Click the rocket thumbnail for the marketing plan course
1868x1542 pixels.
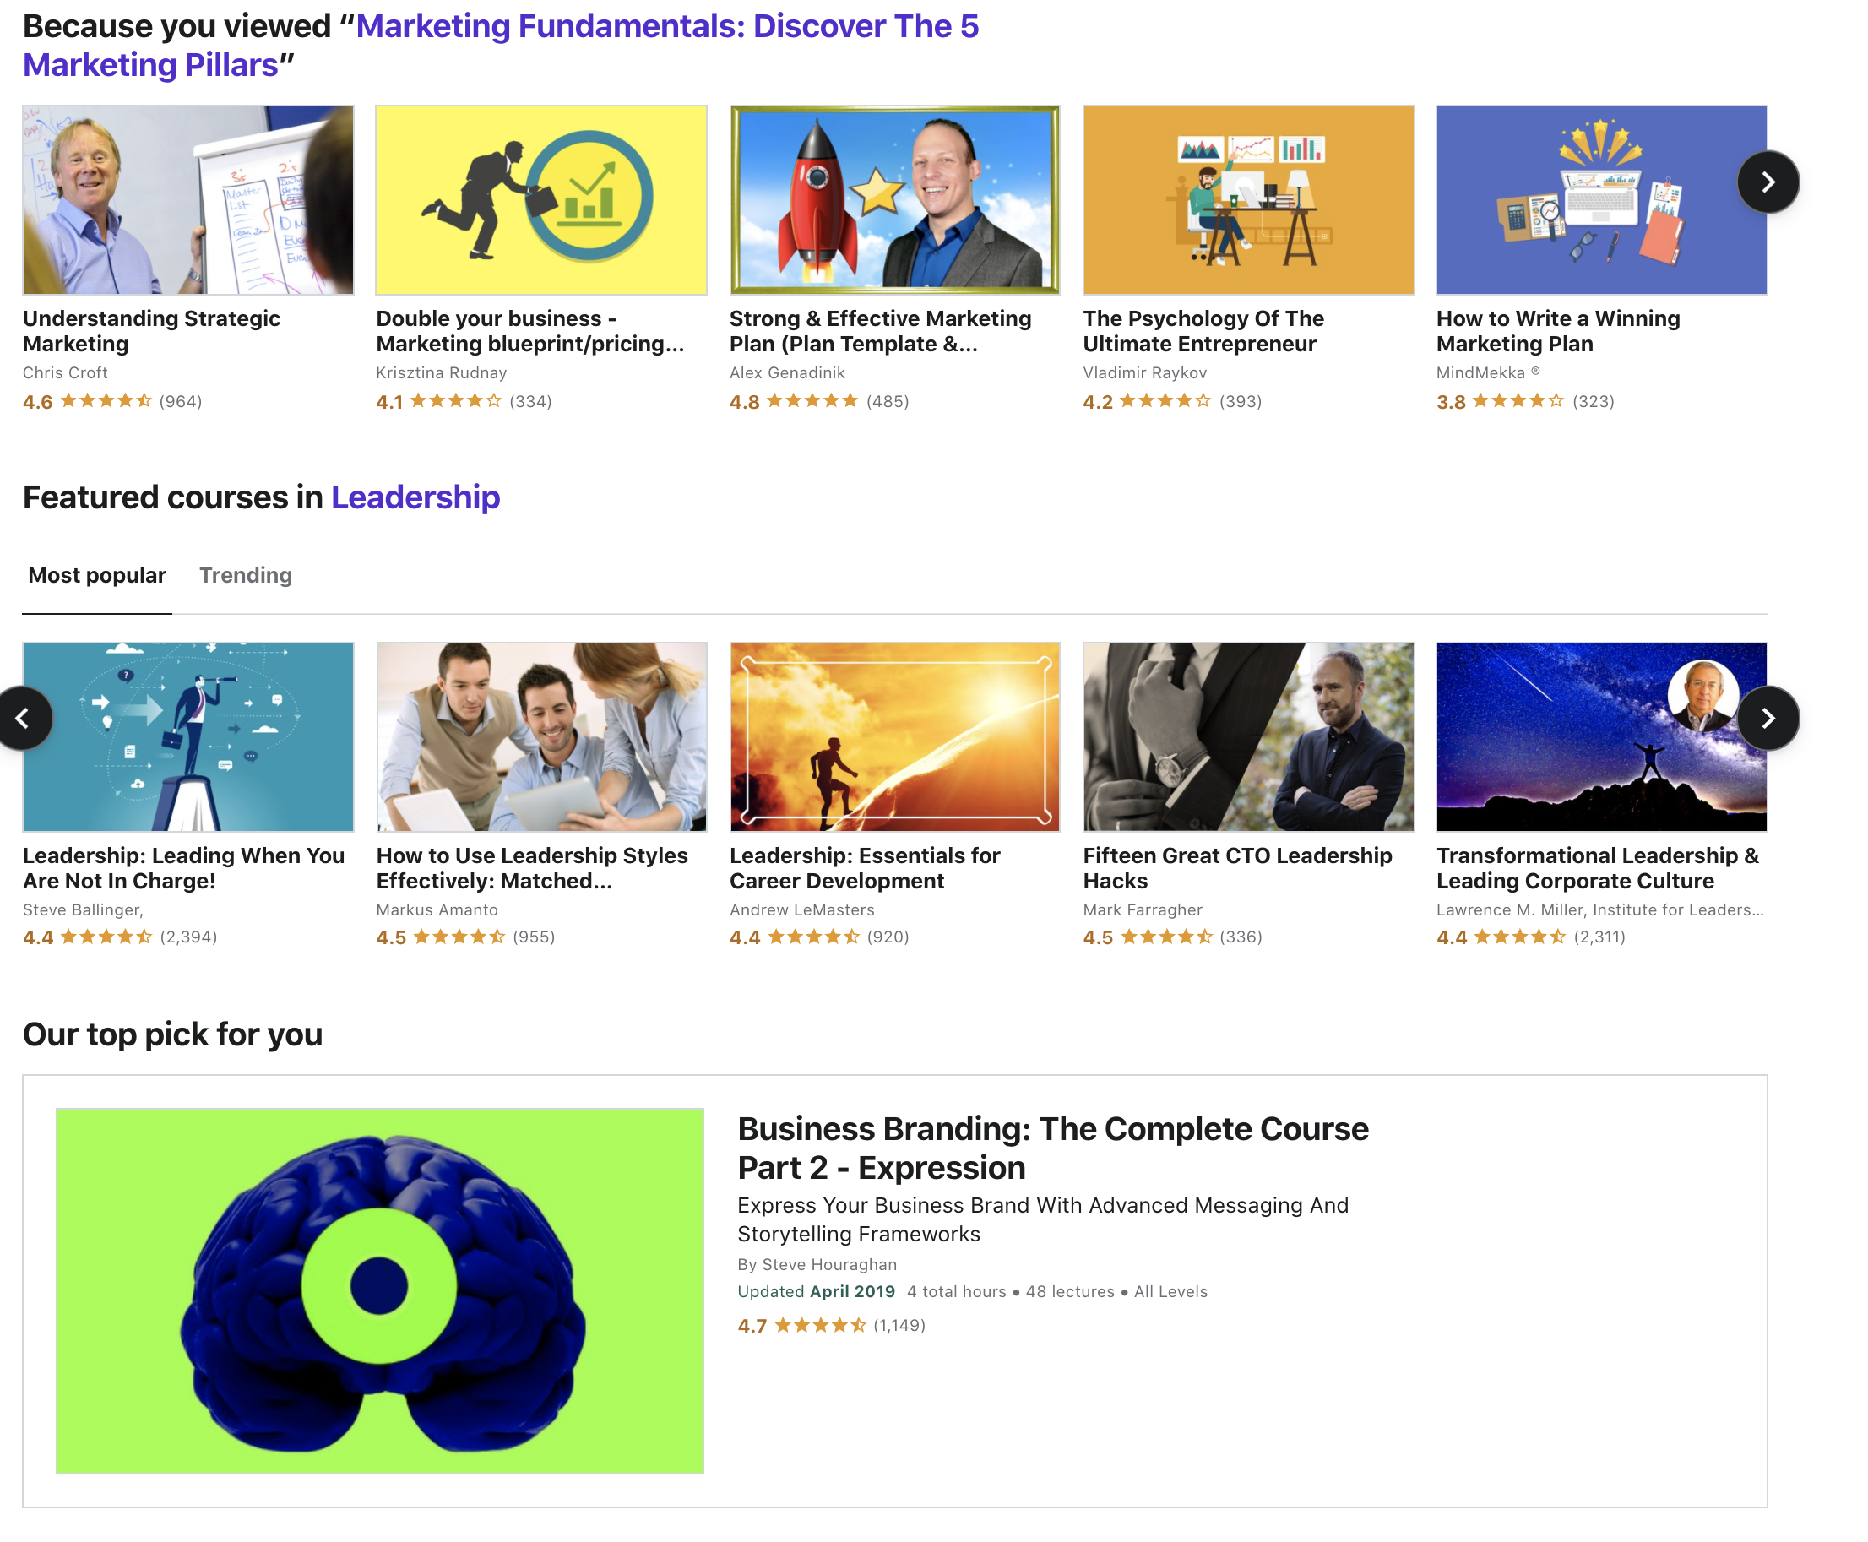tap(893, 199)
